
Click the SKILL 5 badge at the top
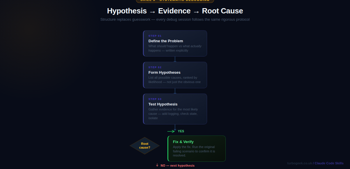click(x=175, y=1)
